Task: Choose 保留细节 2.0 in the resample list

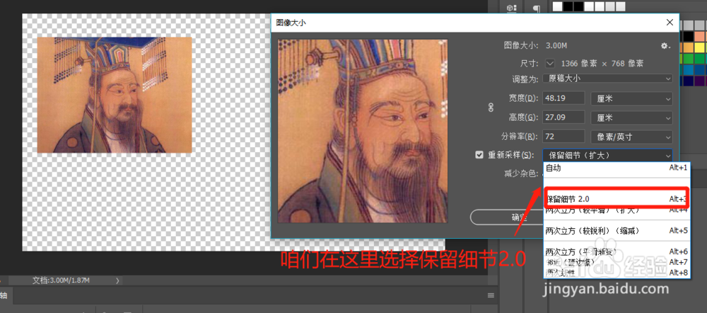Action: 617,199
